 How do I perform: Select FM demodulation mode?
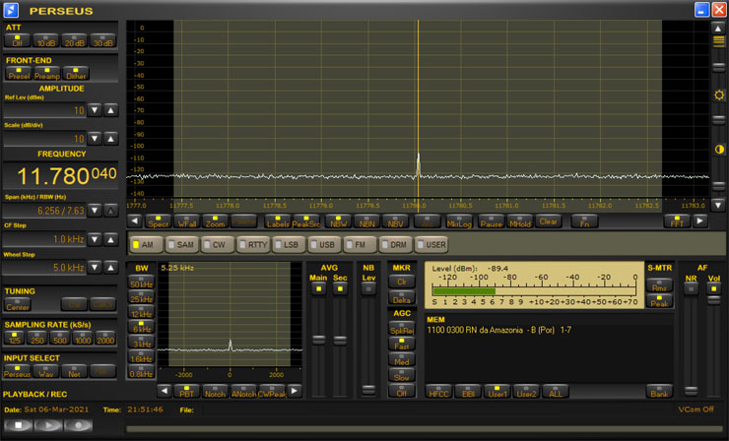tap(360, 244)
